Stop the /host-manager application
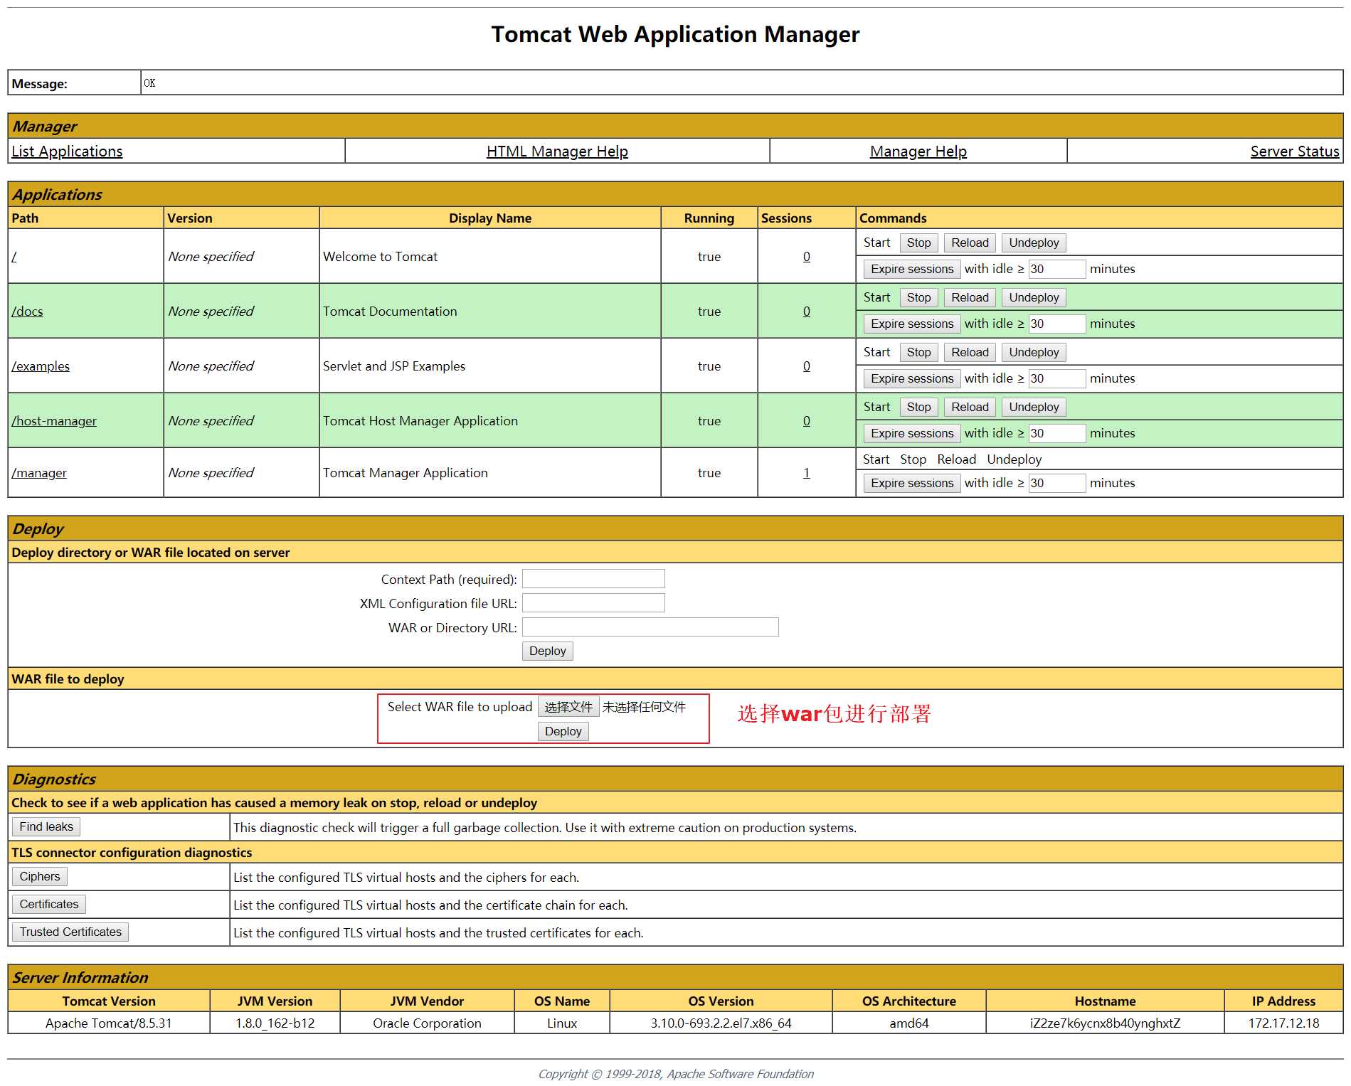The width and height of the screenshot is (1351, 1086). coord(918,407)
